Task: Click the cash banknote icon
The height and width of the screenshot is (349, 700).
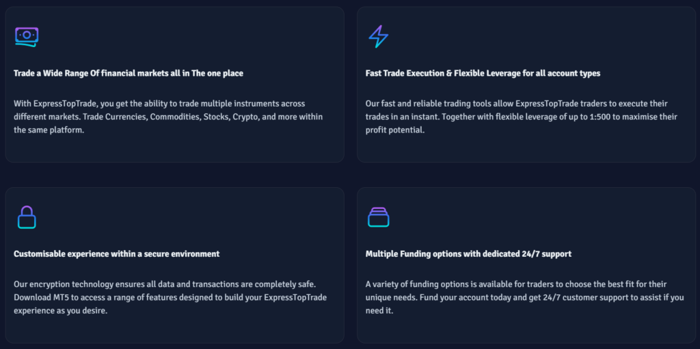Action: point(27,36)
